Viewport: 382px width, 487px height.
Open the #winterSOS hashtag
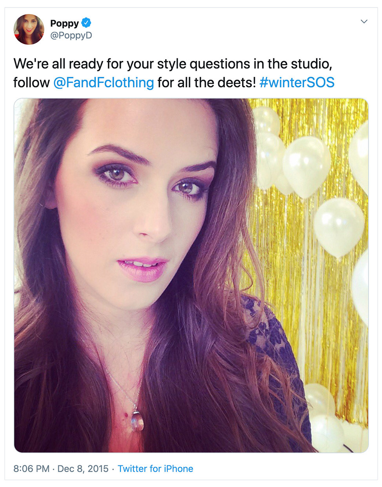point(297,83)
